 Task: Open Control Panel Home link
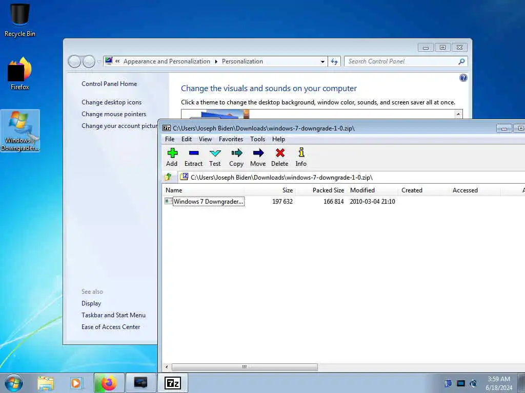109,84
